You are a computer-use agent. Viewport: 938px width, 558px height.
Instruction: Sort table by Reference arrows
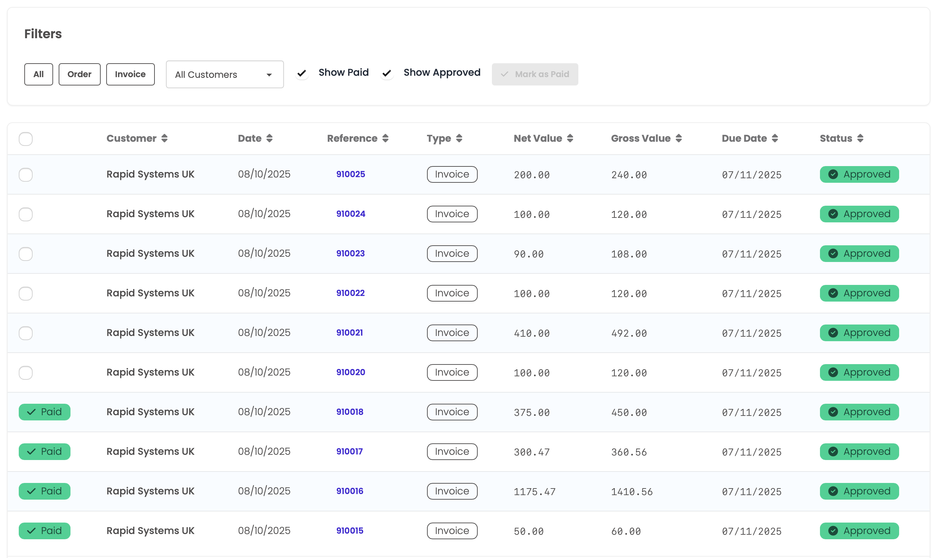tap(385, 138)
